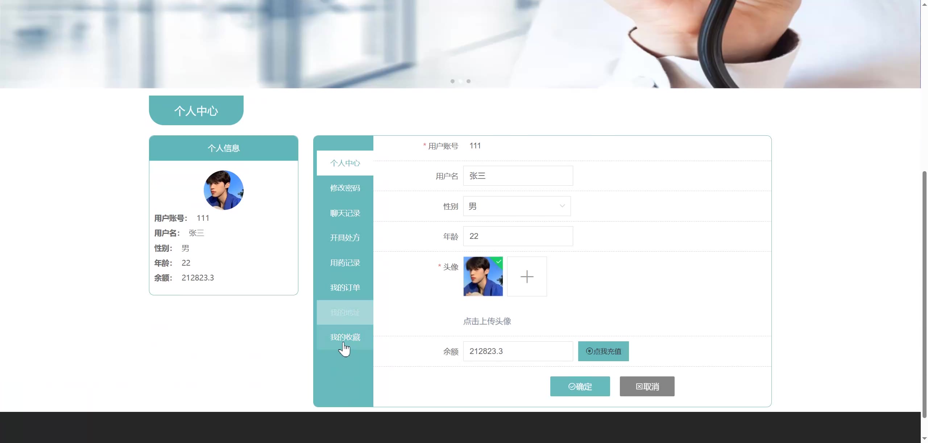Open 用药记录 from the sidebar

tap(345, 263)
